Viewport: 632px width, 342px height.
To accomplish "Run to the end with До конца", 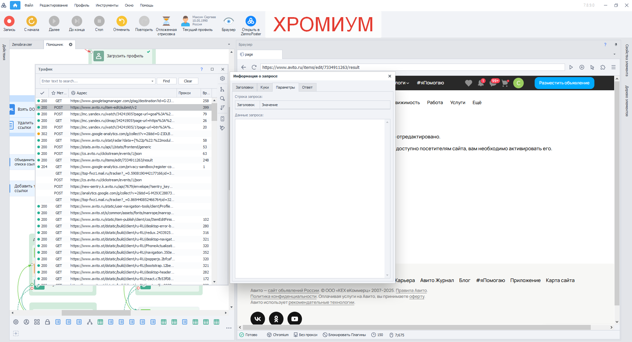I will (x=77, y=24).
